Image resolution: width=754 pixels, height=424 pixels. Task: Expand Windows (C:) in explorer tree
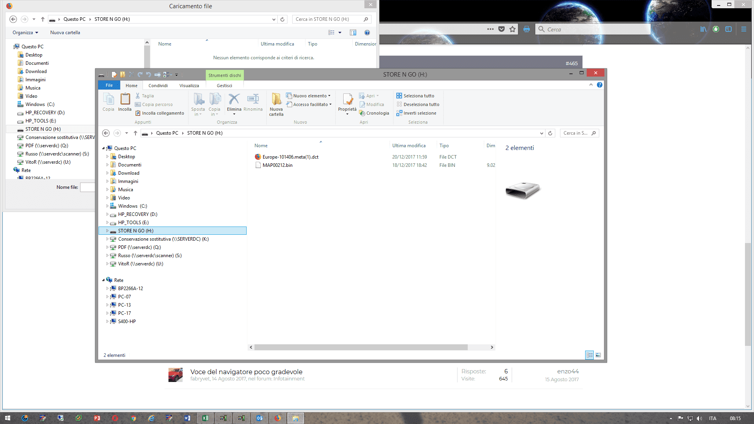click(107, 206)
